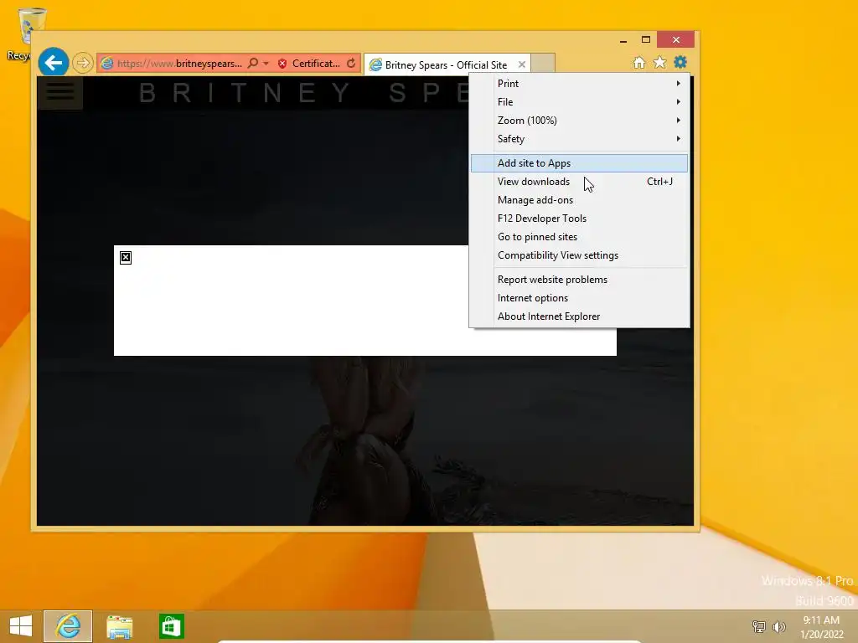Open the Safety submenu
Image resolution: width=858 pixels, height=643 pixels.
(579, 139)
